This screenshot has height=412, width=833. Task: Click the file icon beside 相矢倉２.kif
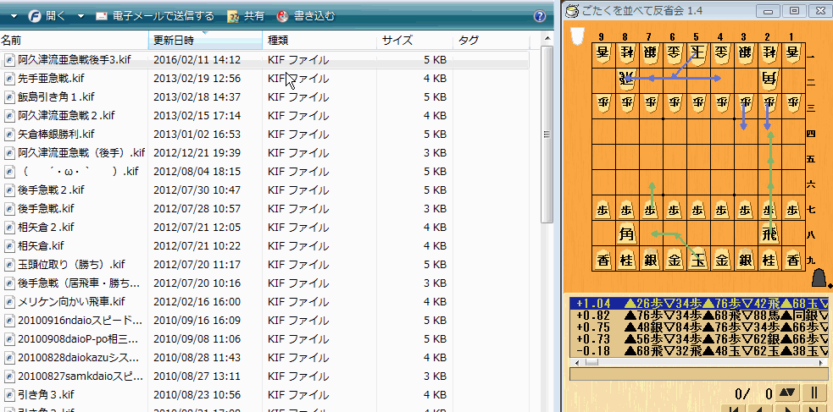coord(8,228)
